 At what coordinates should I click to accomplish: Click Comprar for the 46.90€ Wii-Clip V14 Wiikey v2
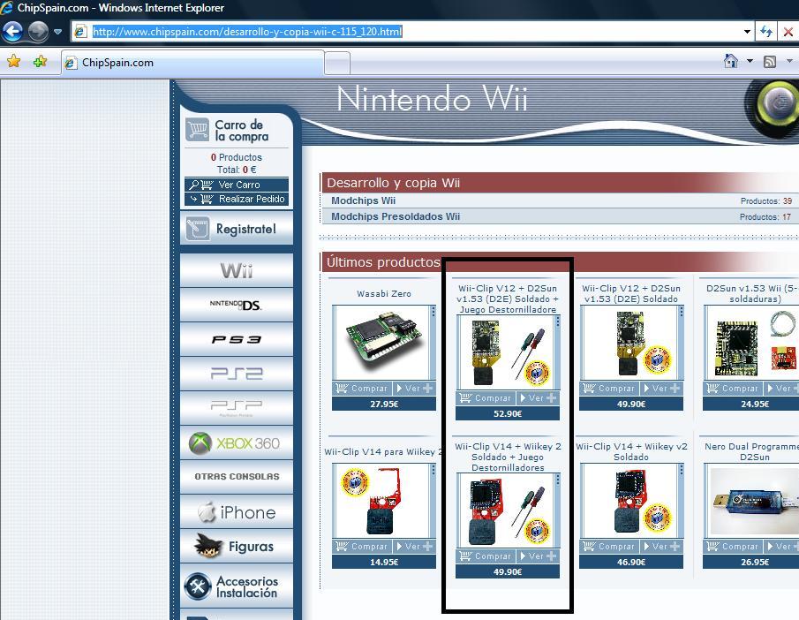[x=610, y=546]
